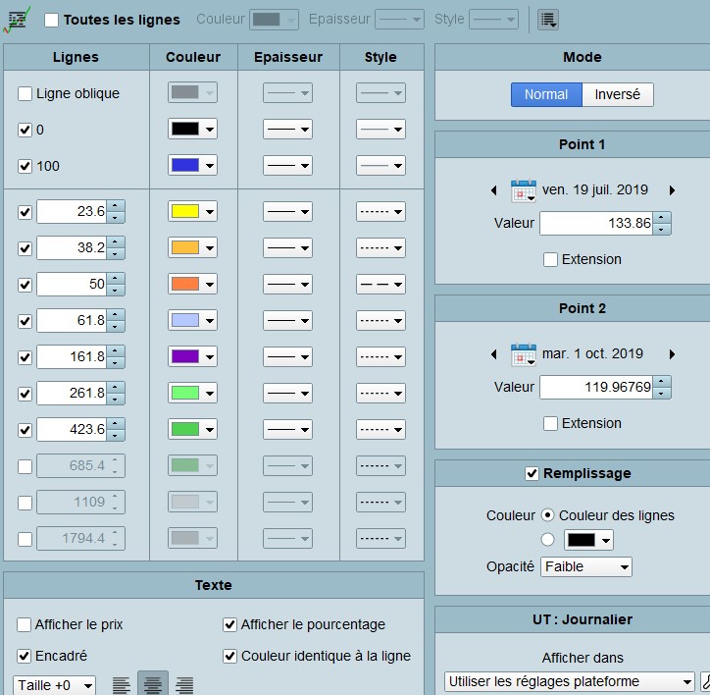
Task: Select Normal mode
Action: pos(546,94)
